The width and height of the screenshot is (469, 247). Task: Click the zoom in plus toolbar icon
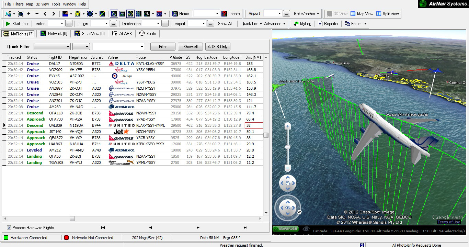tap(28, 14)
